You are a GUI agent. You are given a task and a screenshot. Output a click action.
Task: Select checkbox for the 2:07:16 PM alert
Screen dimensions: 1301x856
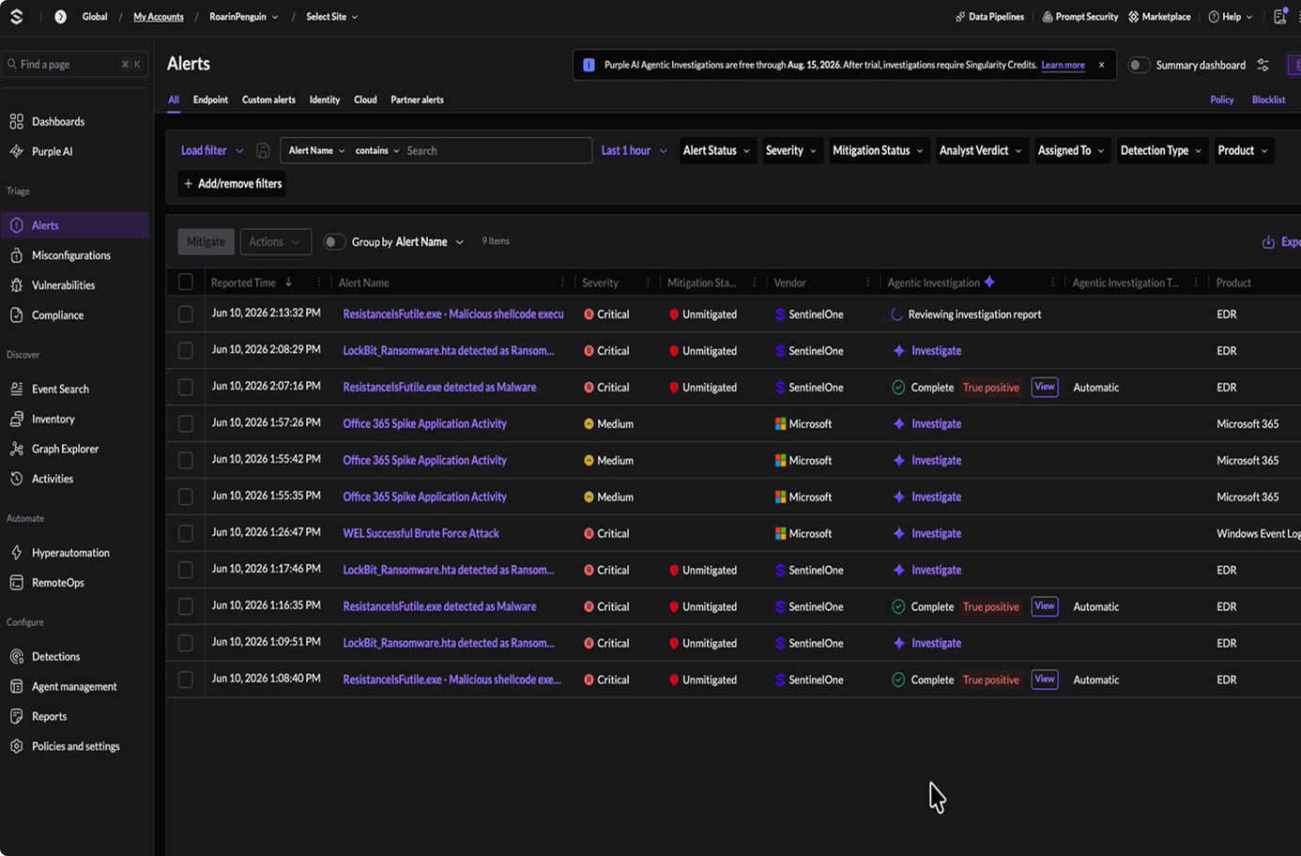coord(186,387)
